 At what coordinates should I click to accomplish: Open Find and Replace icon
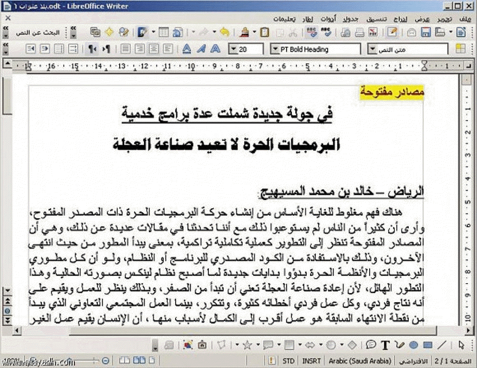[x=124, y=32]
